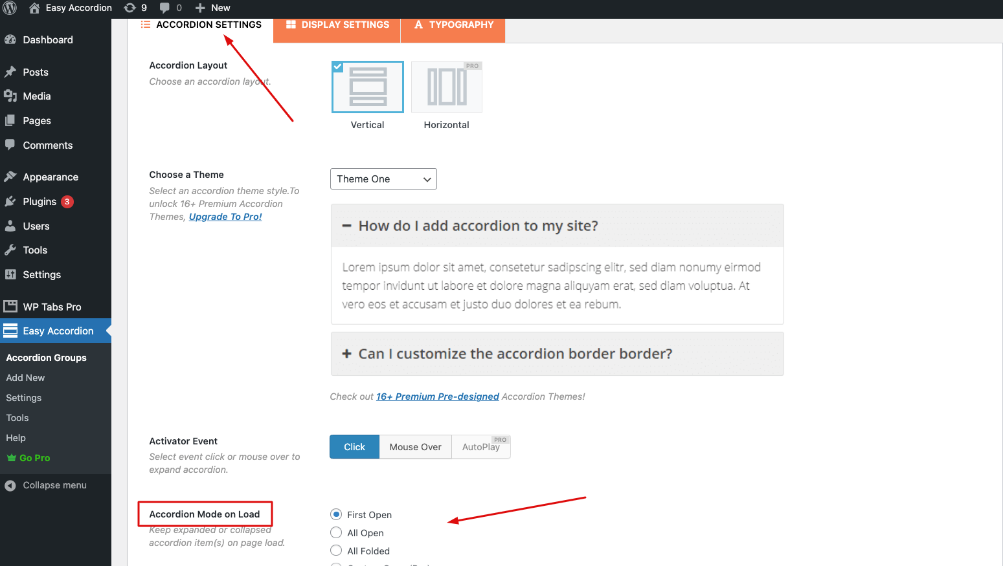Open Accordion Groups submenu item
The image size is (1003, 566).
click(x=47, y=358)
